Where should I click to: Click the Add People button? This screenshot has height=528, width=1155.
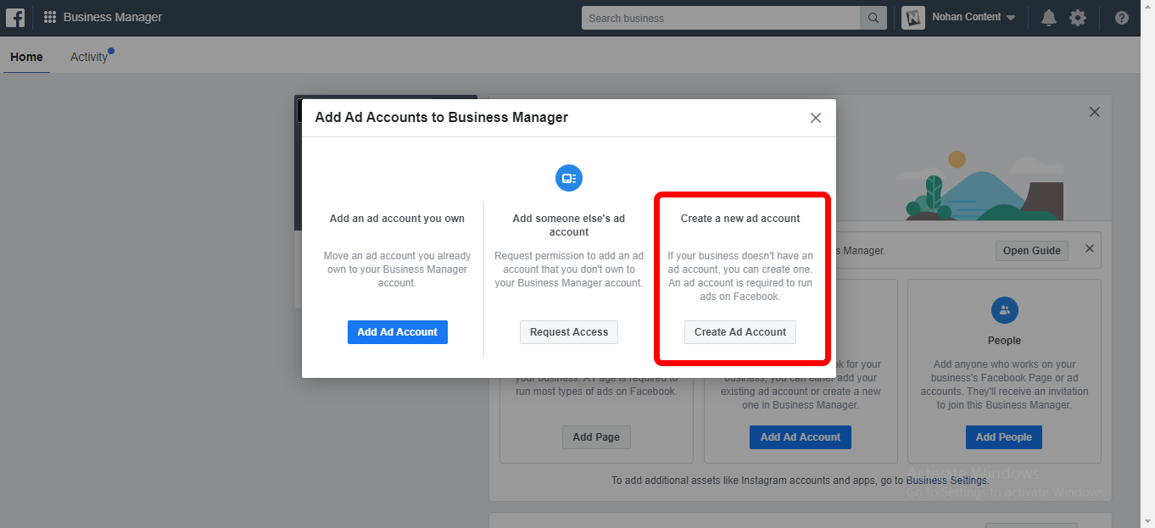tap(1004, 437)
